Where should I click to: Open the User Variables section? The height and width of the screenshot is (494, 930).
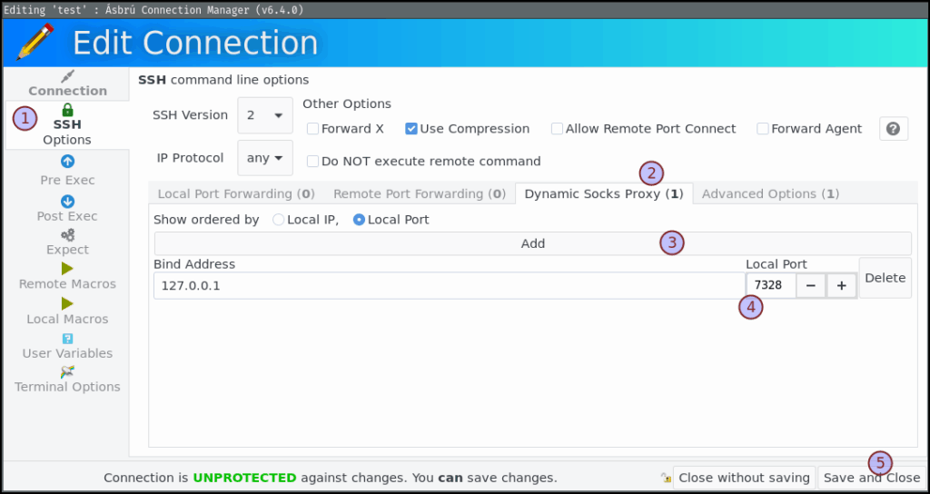[x=67, y=346]
